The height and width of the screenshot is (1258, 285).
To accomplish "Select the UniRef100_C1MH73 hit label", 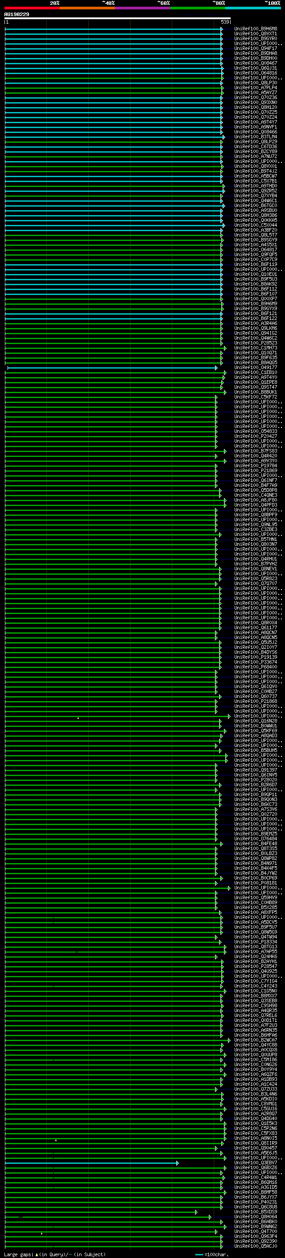I will click(x=256, y=348).
